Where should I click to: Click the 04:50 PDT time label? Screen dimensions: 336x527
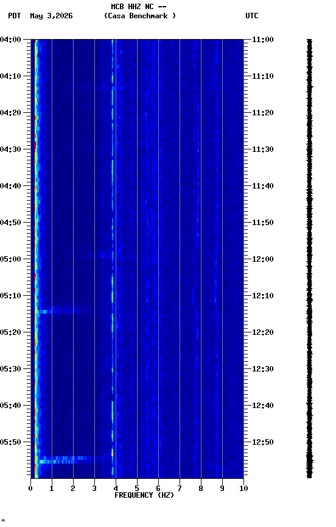pyautogui.click(x=10, y=223)
